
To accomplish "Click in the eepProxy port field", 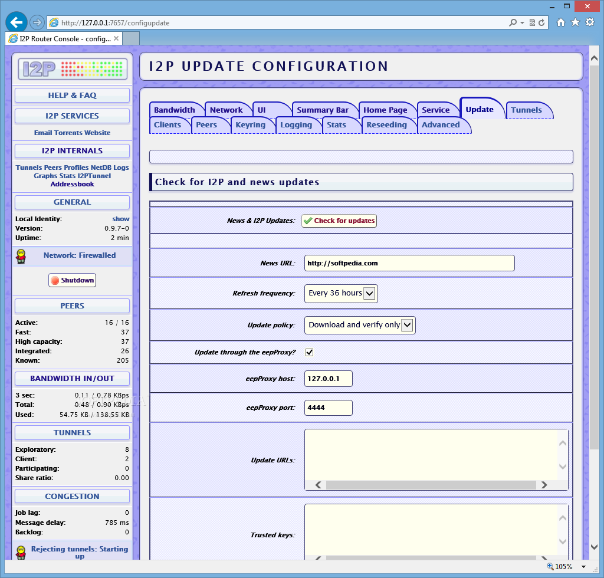I will [x=328, y=408].
